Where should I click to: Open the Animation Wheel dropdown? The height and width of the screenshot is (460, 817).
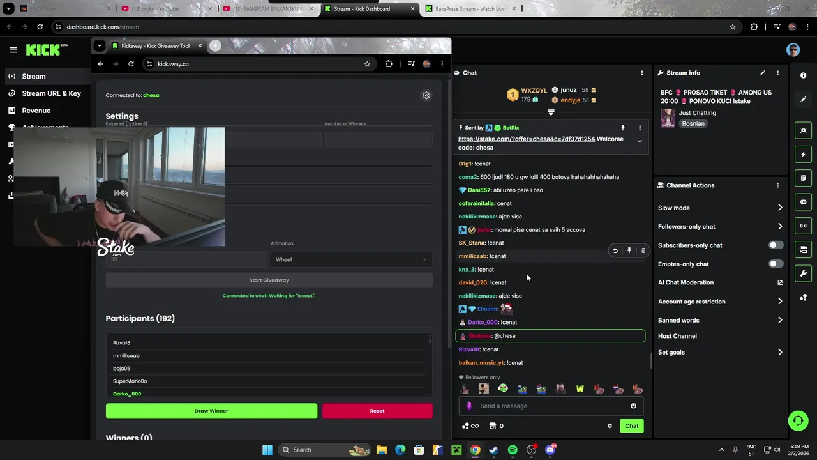(x=351, y=259)
